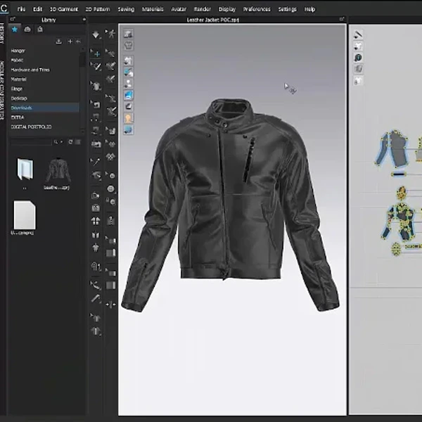Open the Favorites star tab in Library
Viewport: 422px width, 422px height.
click(15, 30)
